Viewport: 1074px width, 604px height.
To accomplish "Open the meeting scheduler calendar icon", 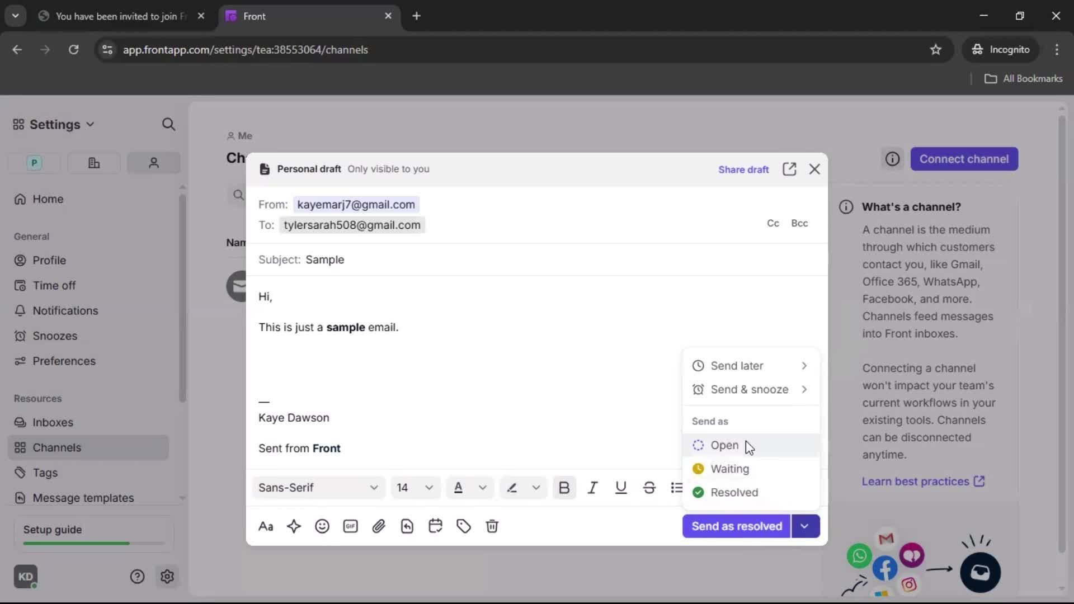I will coord(435,526).
